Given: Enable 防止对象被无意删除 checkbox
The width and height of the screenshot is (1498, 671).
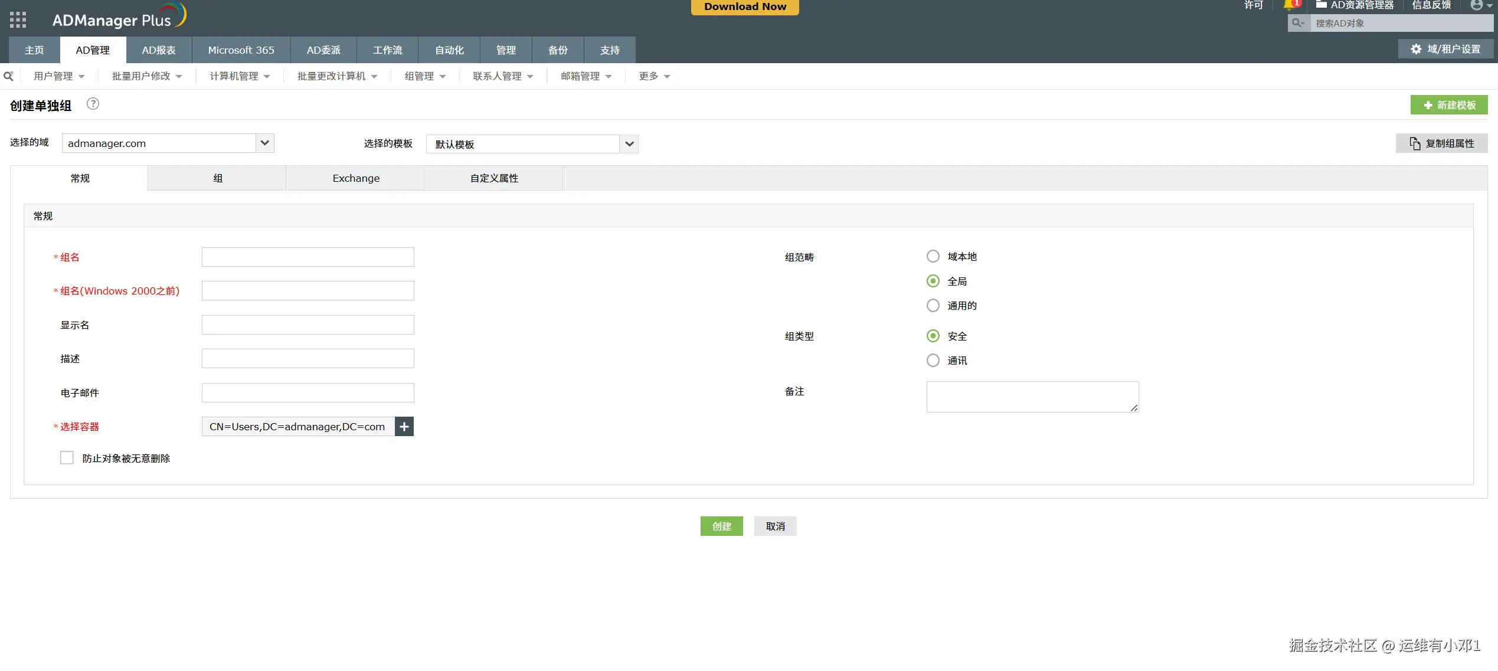Looking at the screenshot, I should point(67,458).
